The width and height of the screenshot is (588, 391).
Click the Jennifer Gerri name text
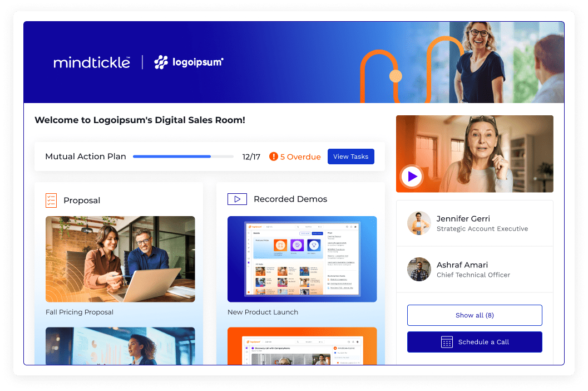(463, 218)
